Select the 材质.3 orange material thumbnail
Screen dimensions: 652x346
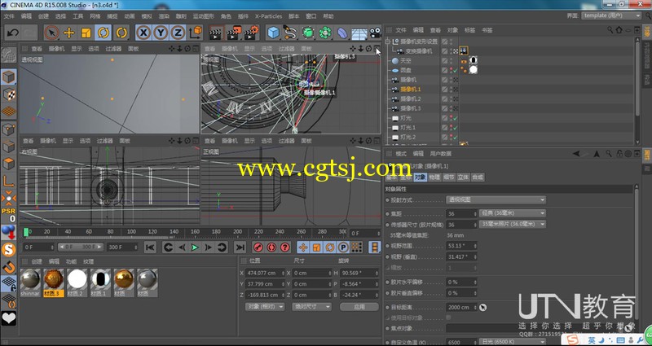tap(54, 282)
